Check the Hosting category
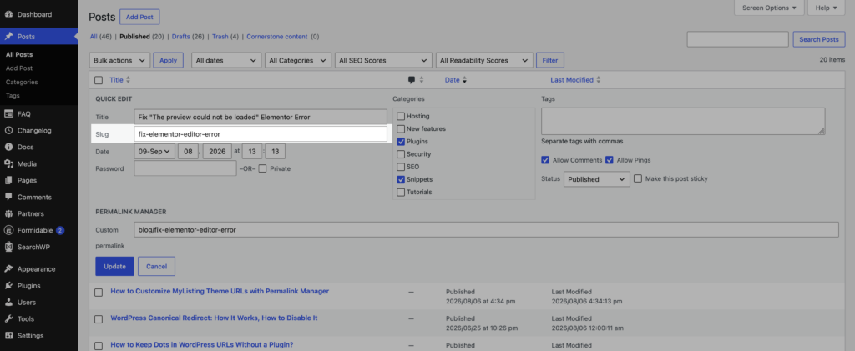This screenshot has width=855, height=351. (401, 116)
